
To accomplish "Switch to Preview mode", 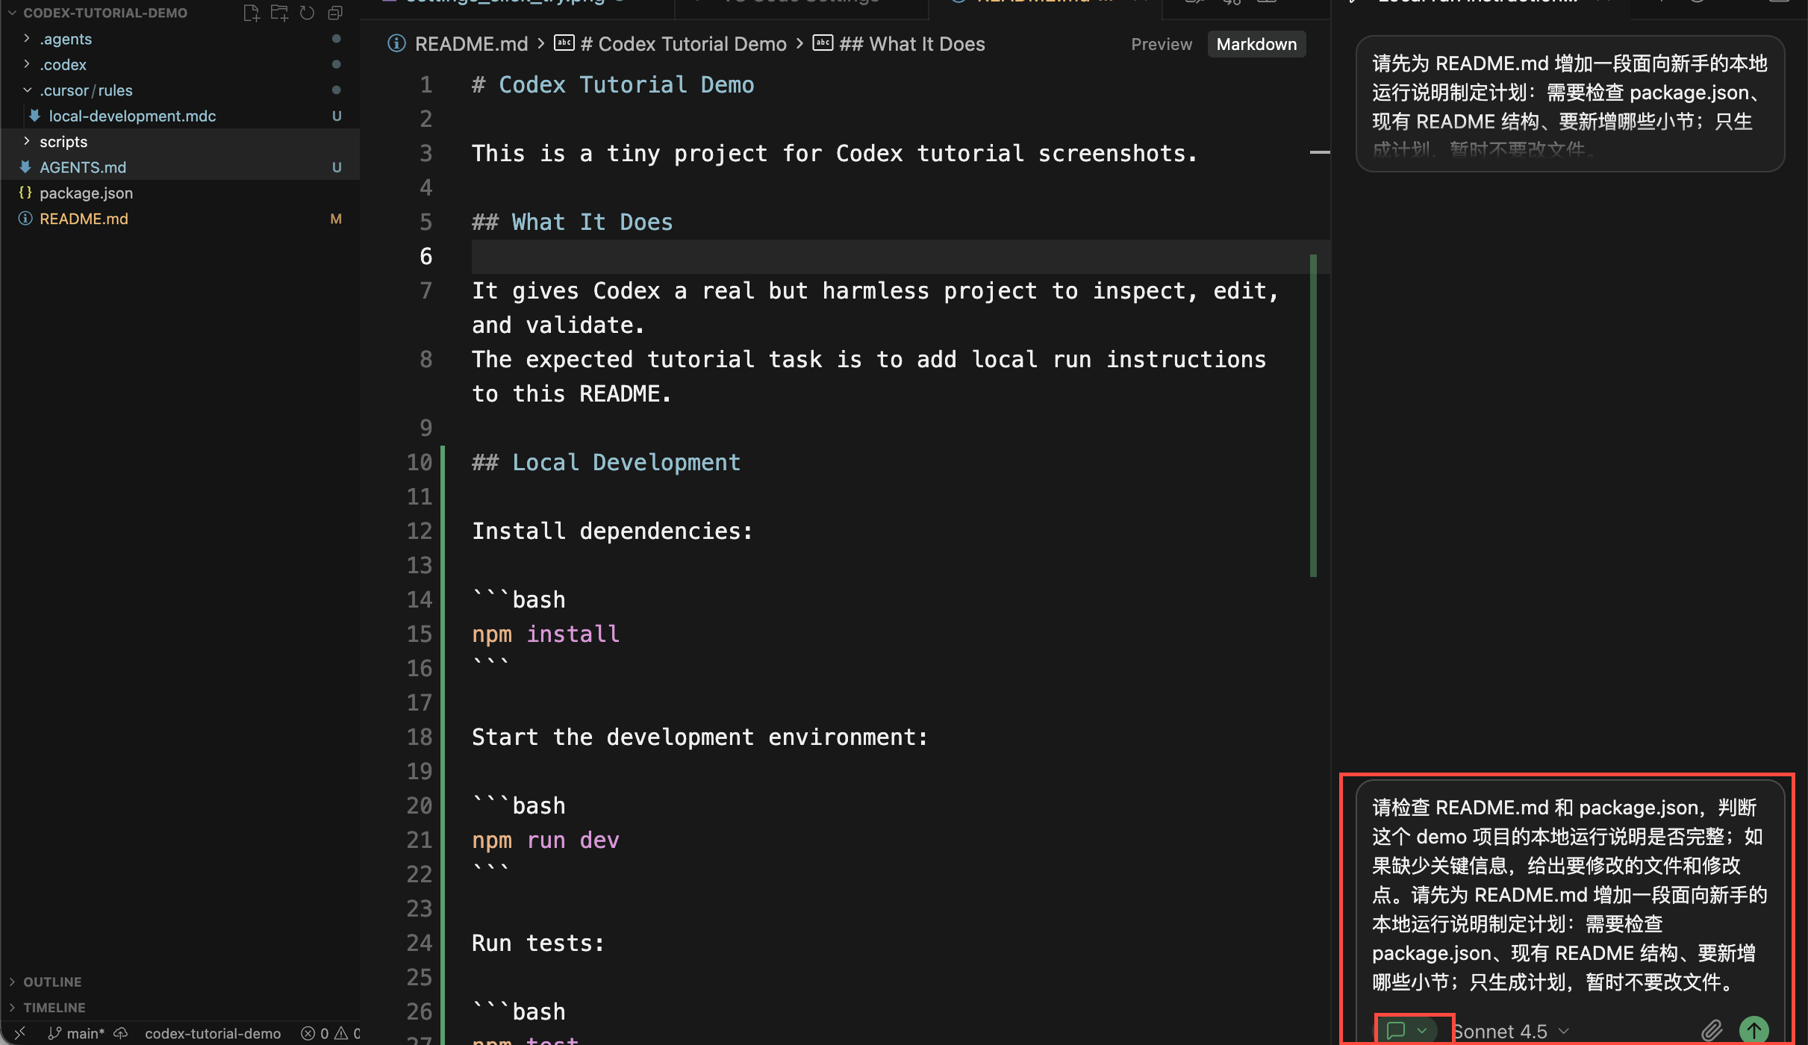I will pyautogui.click(x=1162, y=44).
